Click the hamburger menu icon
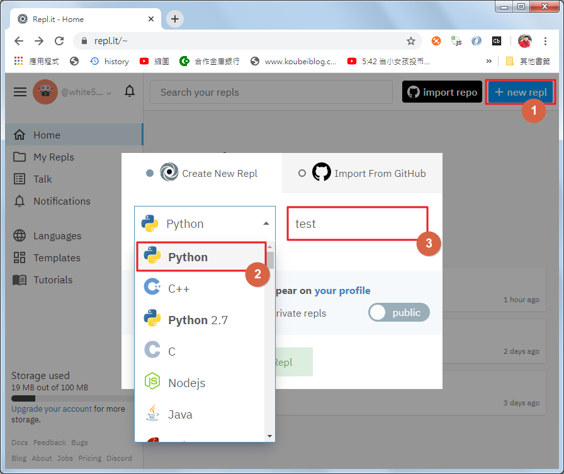The width and height of the screenshot is (564, 474). pyautogui.click(x=20, y=91)
